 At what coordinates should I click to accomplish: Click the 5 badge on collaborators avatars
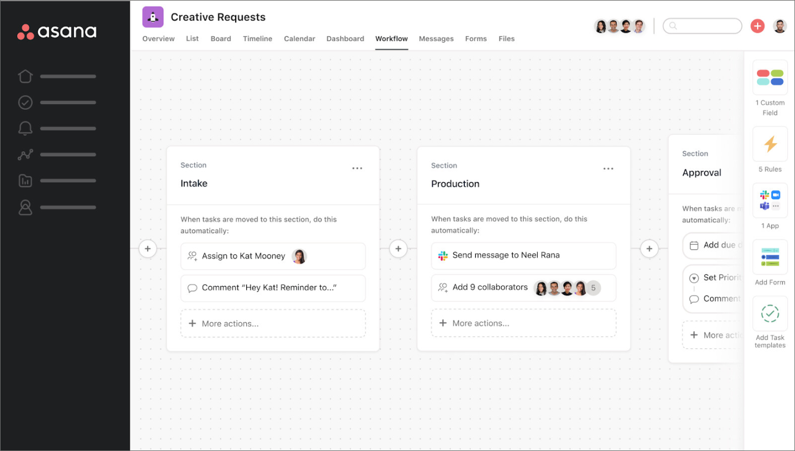coord(593,288)
